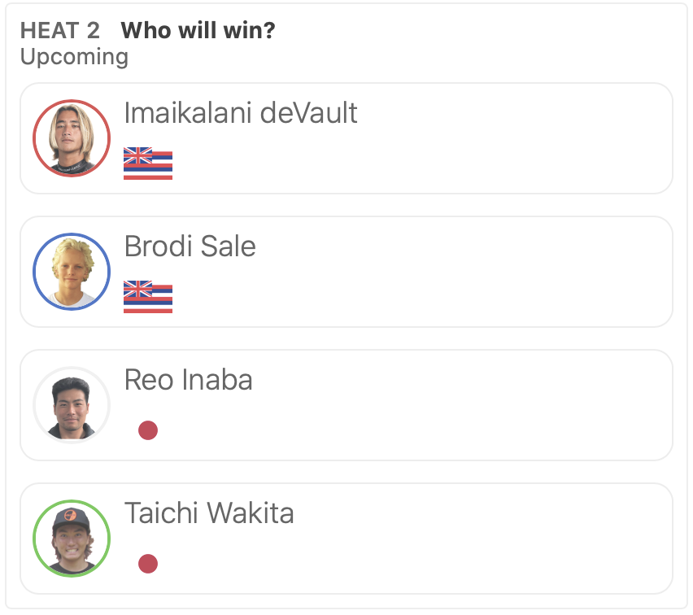Open Taichi Wakita's profile photo
This screenshot has height=615, width=693.
click(x=72, y=539)
